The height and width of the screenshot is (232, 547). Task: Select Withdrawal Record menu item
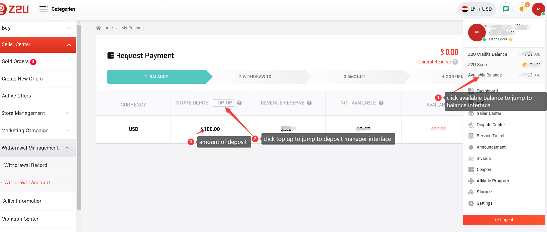(x=26, y=165)
